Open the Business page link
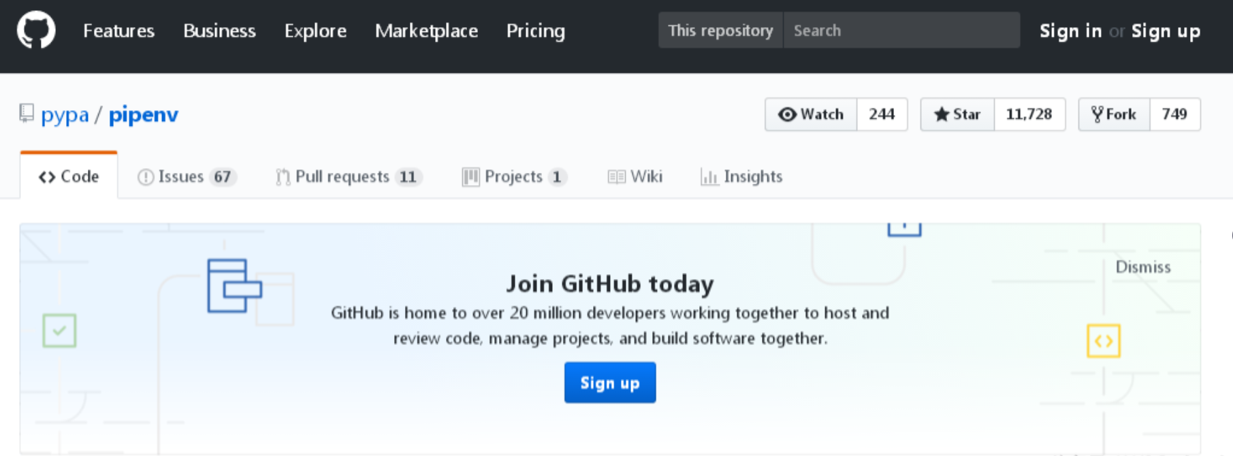 (x=219, y=31)
